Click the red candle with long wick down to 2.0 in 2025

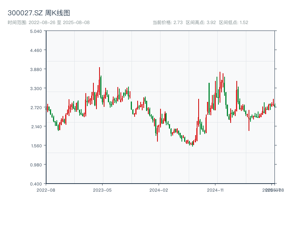249,120
